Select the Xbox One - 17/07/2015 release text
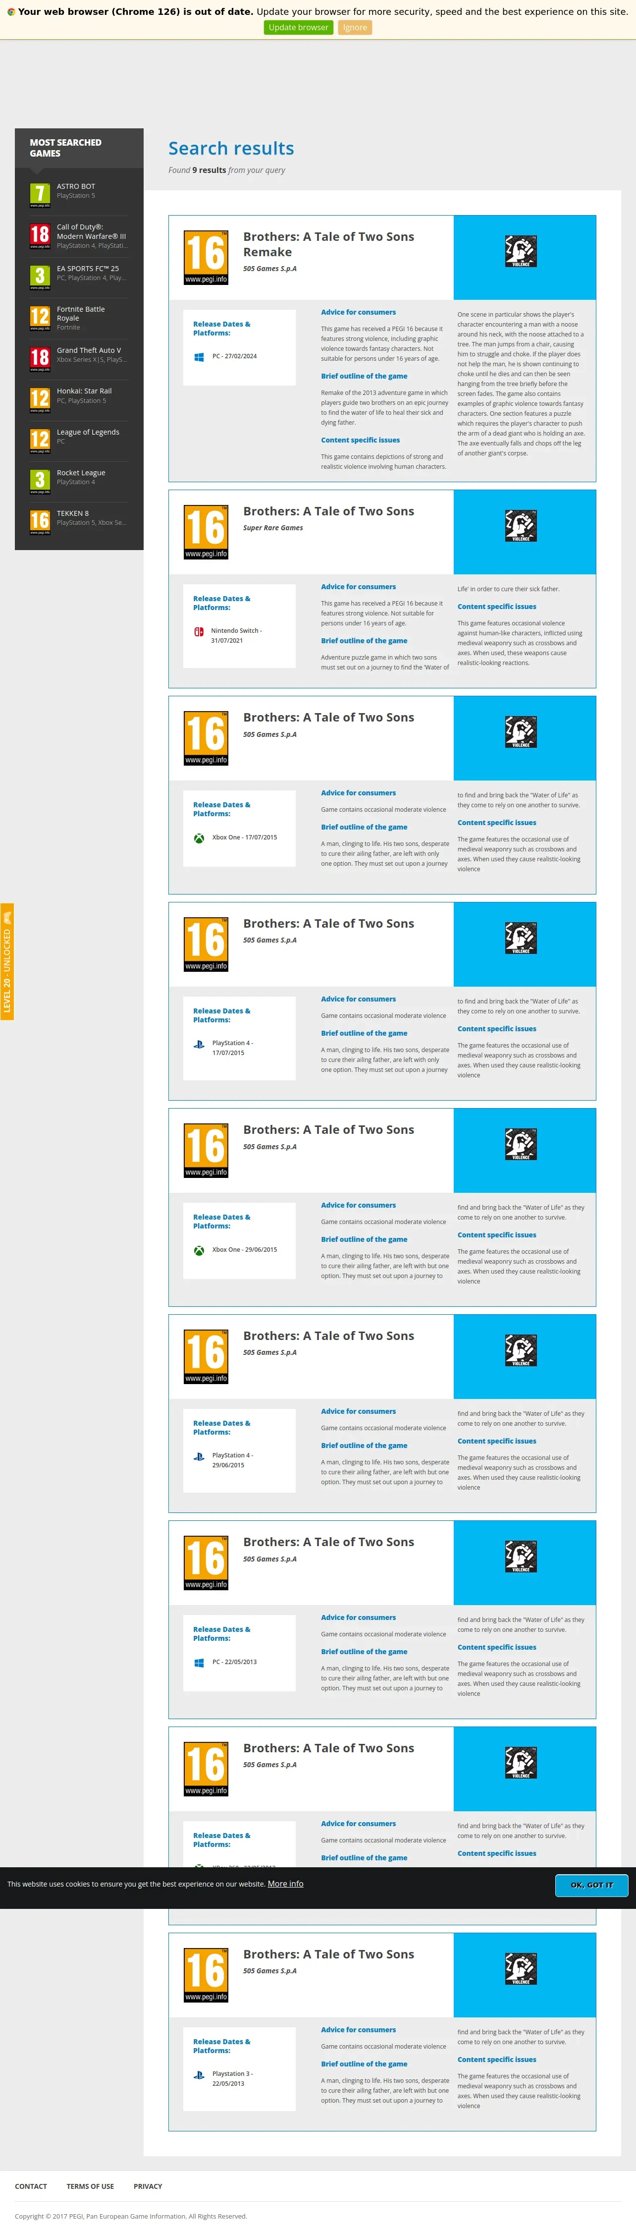636x2231 pixels. (x=245, y=837)
